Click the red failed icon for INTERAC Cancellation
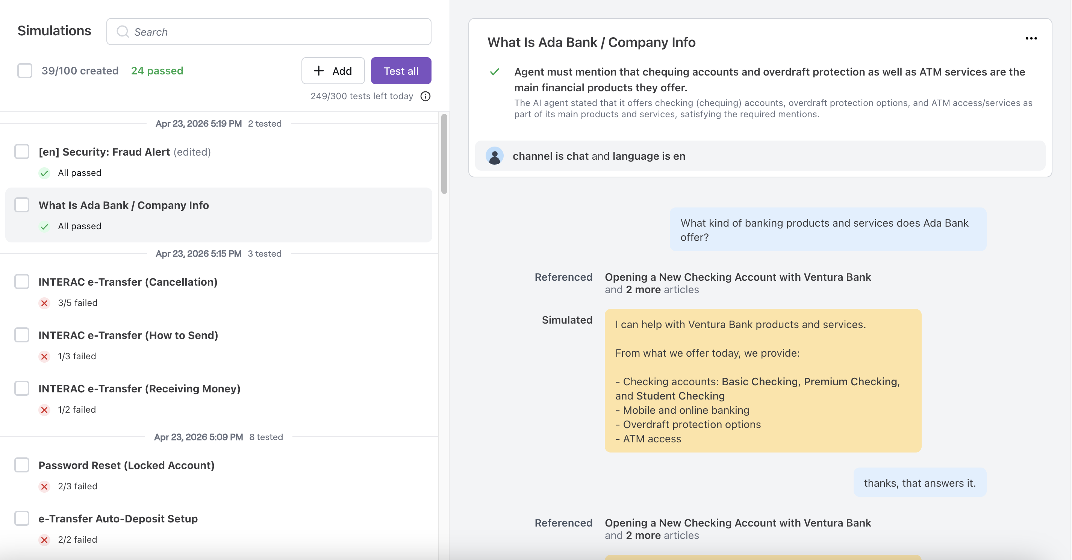1072x560 pixels. (x=44, y=303)
